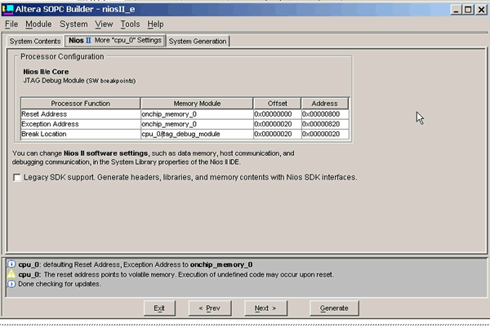490x328 pixels.
Task: Edit Exception Address offset value
Action: coord(277,124)
